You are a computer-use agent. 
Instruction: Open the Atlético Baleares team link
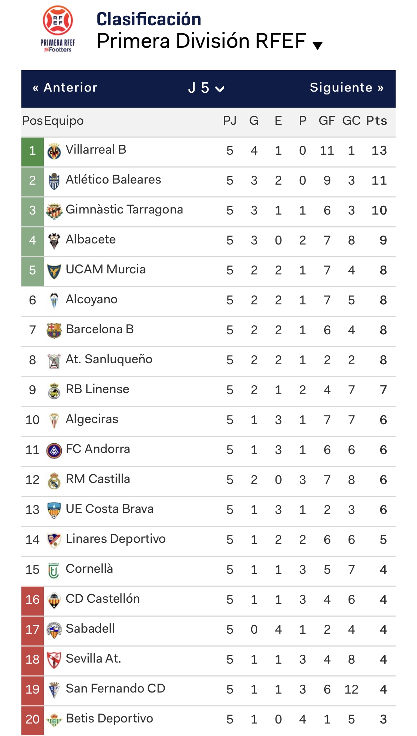(113, 180)
